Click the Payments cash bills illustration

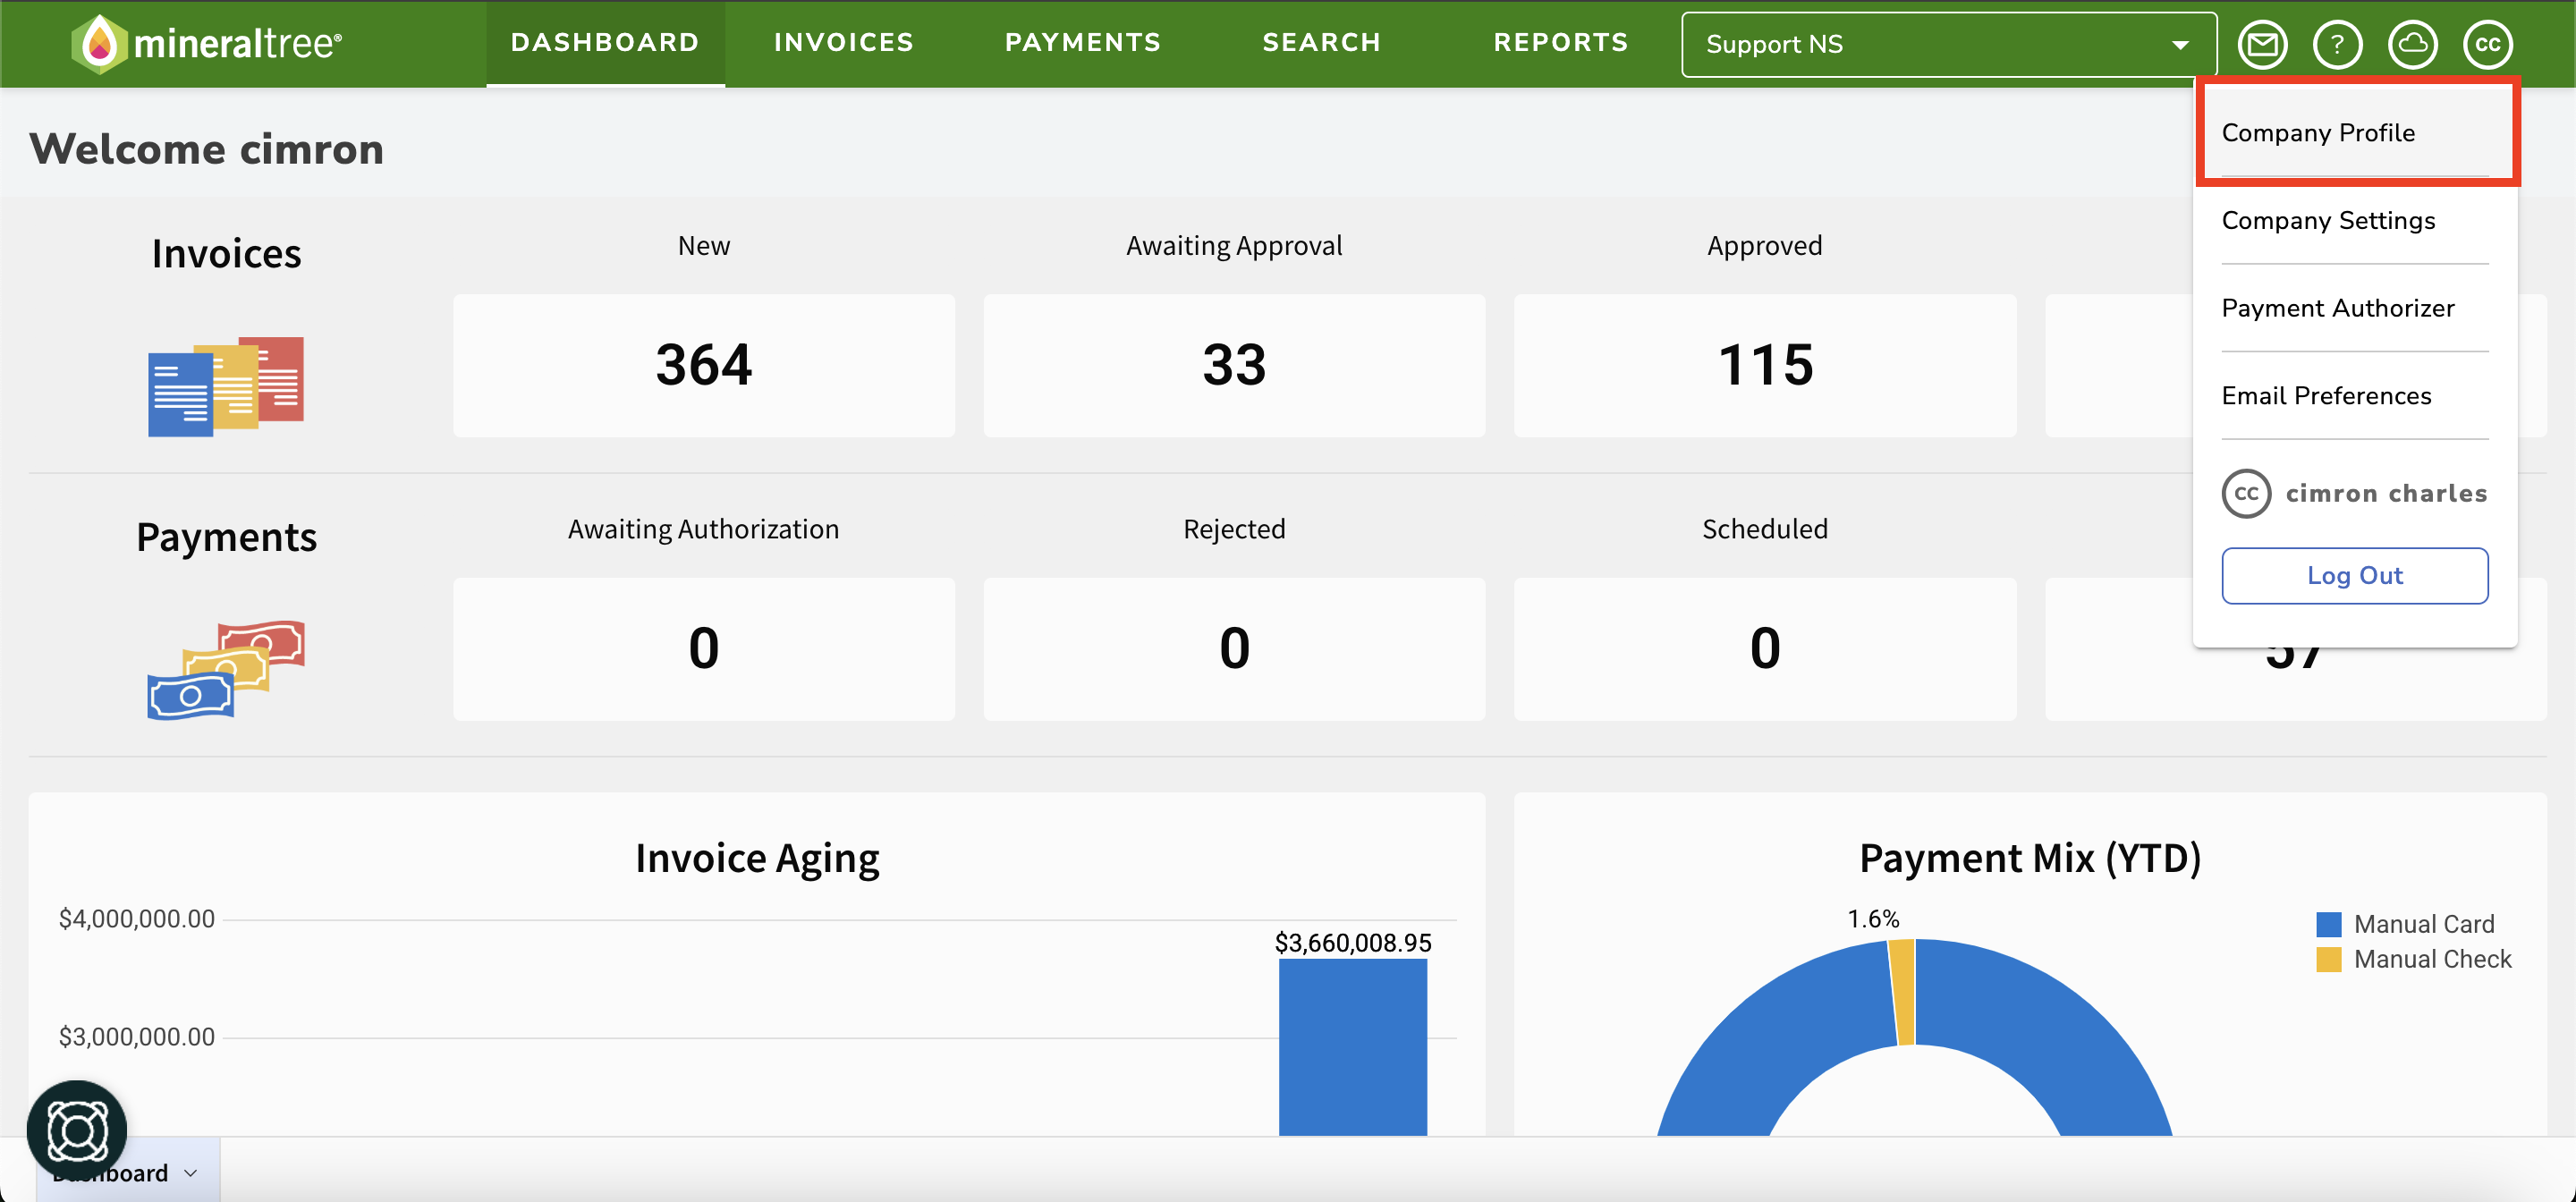226,669
